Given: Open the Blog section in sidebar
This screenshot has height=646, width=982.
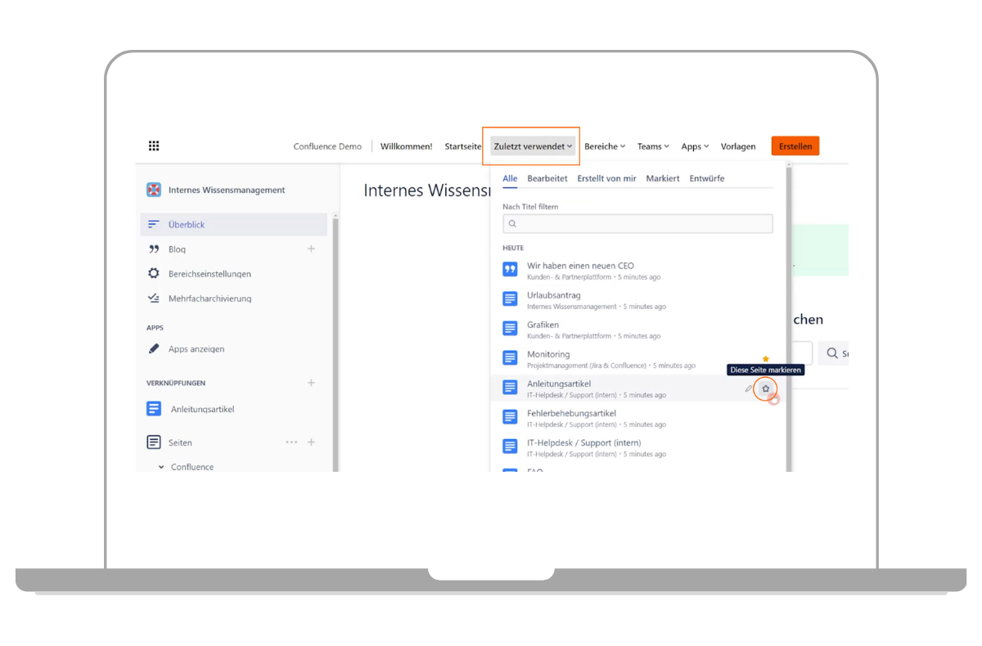Looking at the screenshot, I should point(177,249).
